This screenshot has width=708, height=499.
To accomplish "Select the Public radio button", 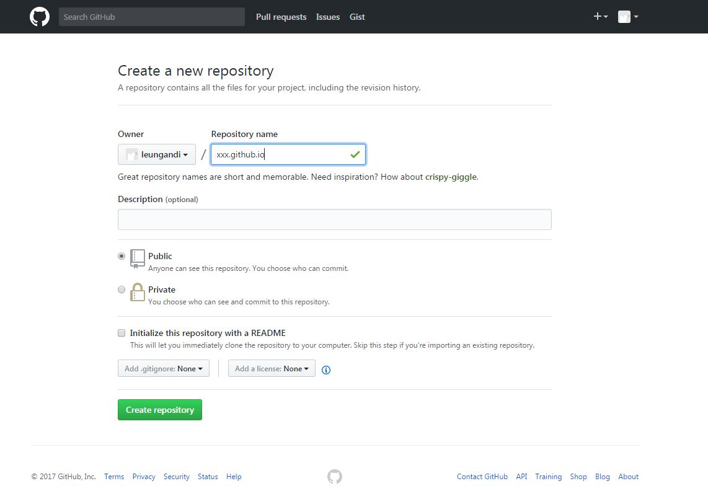I will 122,256.
